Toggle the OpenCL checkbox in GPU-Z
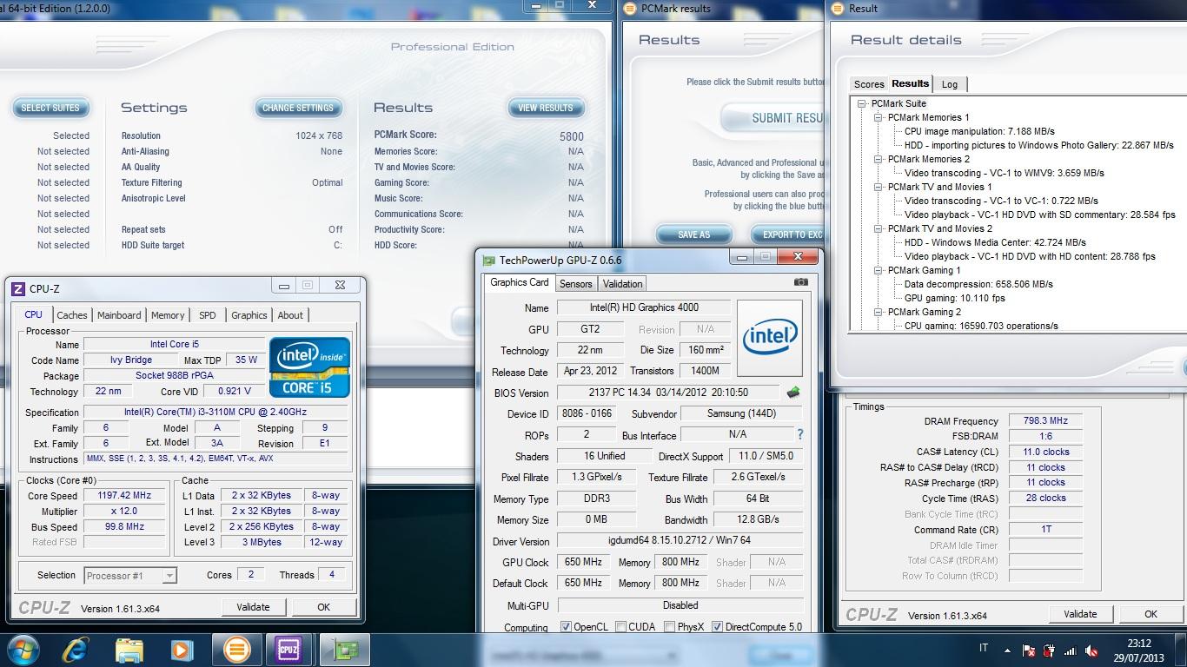 click(x=567, y=627)
